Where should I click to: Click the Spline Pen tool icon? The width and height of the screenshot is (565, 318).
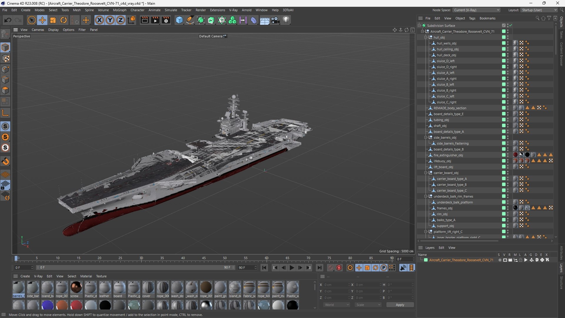tap(190, 20)
